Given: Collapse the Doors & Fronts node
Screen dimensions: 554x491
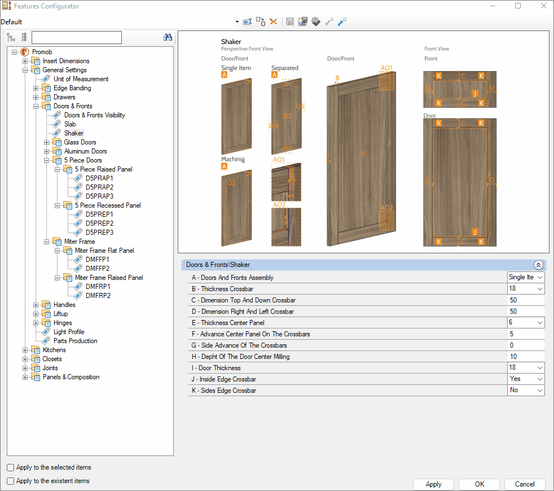Looking at the screenshot, I should 36,106.
